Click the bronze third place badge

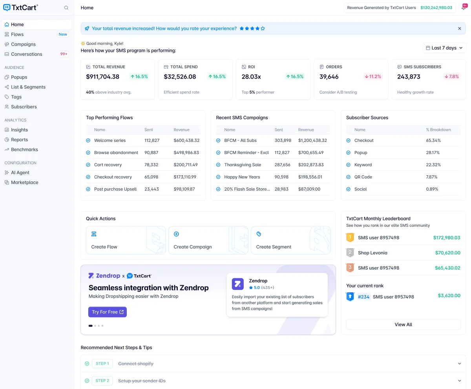350,268
